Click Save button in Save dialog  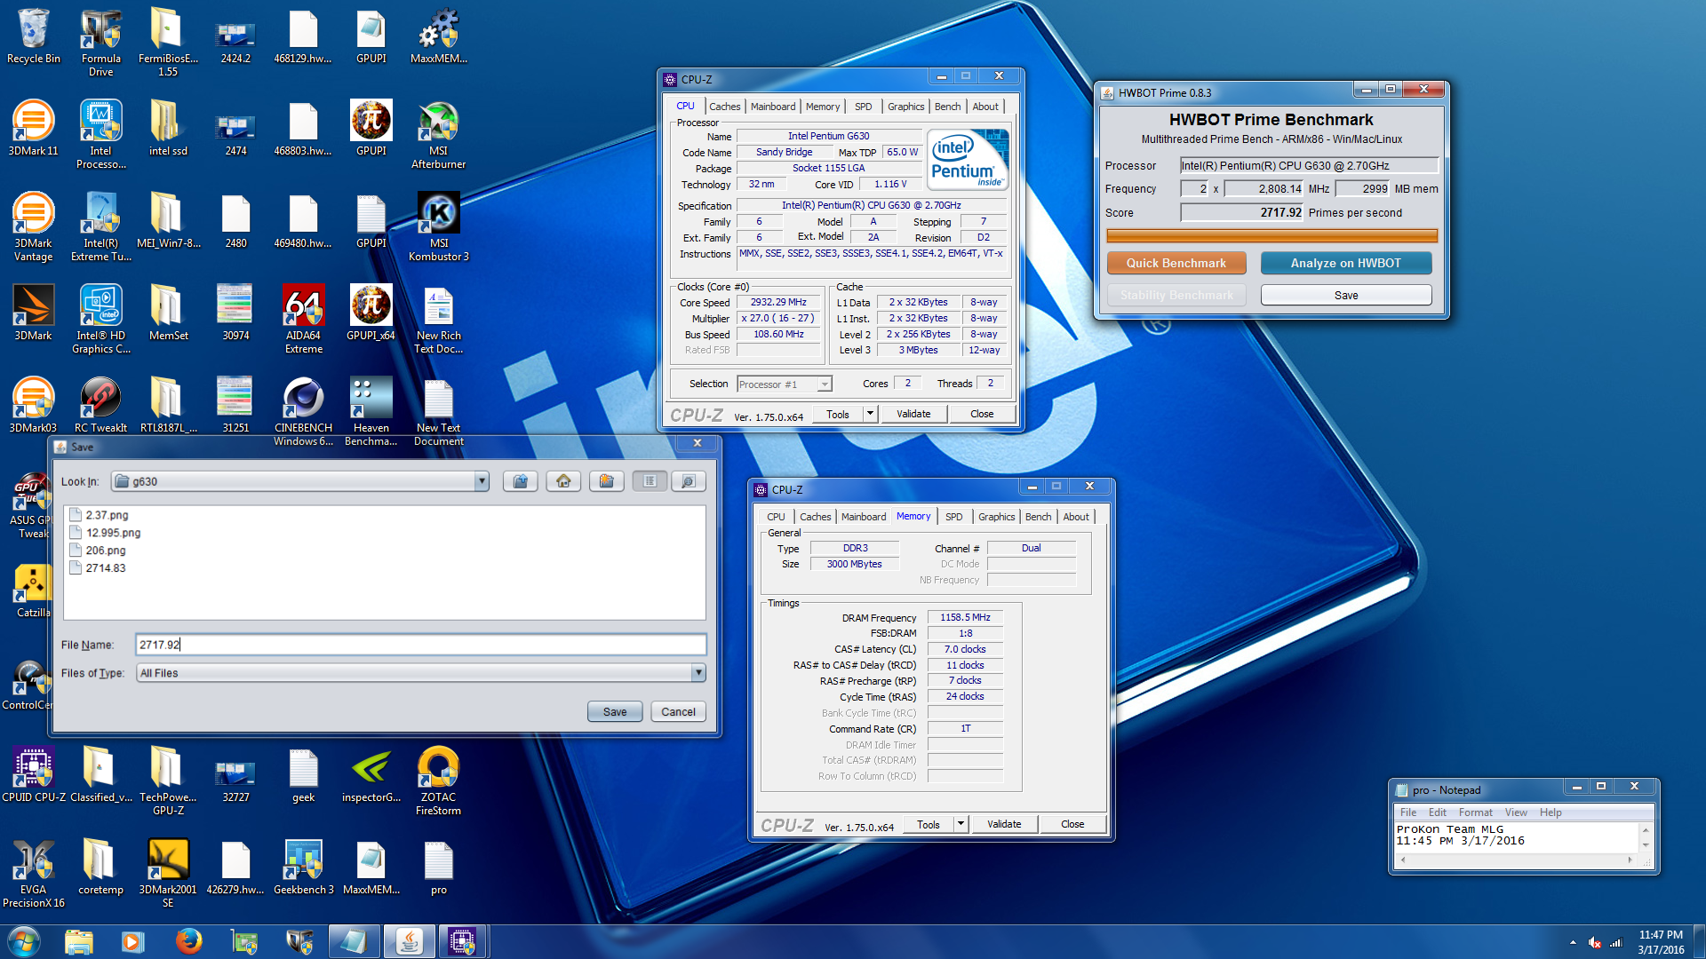click(x=615, y=712)
